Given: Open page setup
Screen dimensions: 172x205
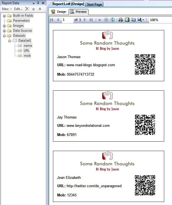Looking at the screenshot, I should (x=133, y=20).
